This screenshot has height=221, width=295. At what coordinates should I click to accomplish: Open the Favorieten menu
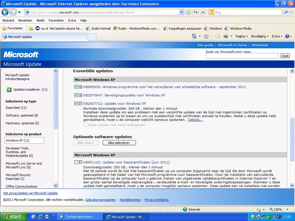56,20
